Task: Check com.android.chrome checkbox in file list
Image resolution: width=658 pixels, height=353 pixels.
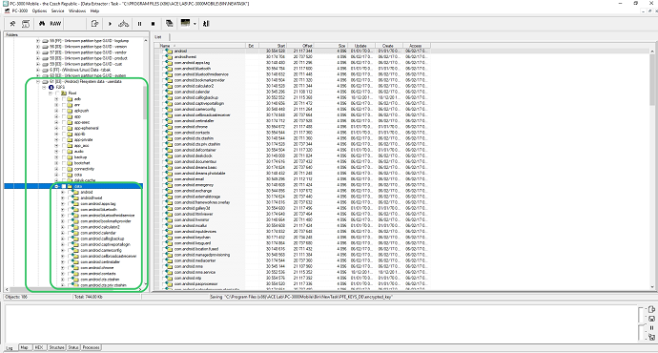Action: click(x=163, y=126)
